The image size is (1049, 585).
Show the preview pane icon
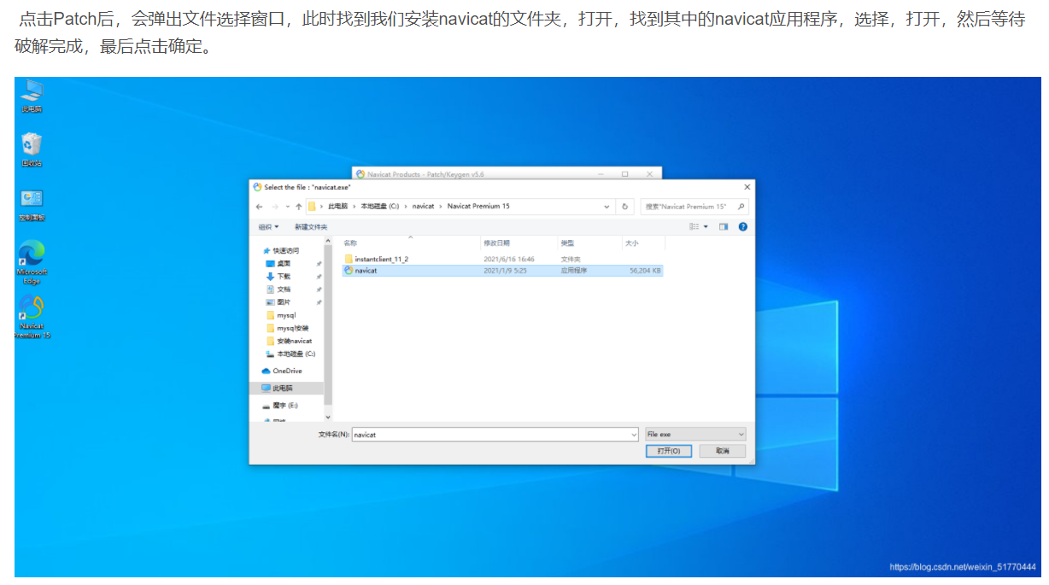click(x=724, y=226)
